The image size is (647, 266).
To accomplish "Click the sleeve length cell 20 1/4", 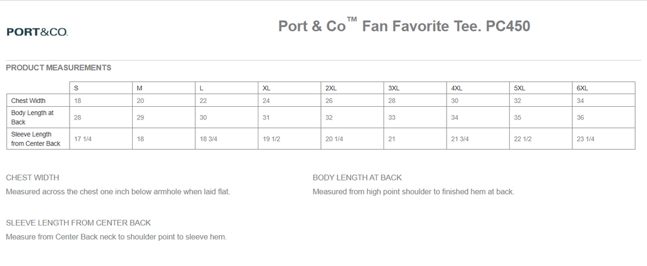I will (x=334, y=139).
